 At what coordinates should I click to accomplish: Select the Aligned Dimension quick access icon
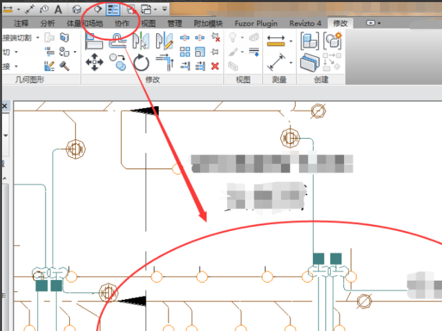click(30, 9)
